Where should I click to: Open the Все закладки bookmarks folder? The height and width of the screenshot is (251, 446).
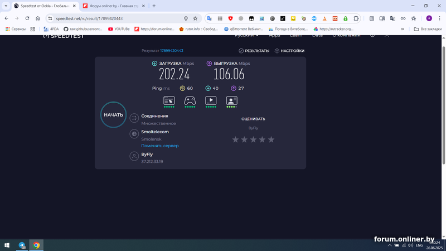428,28
